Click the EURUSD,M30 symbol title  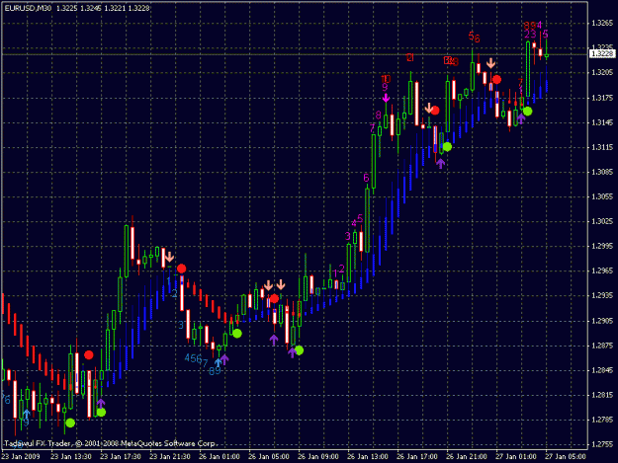pos(28,8)
